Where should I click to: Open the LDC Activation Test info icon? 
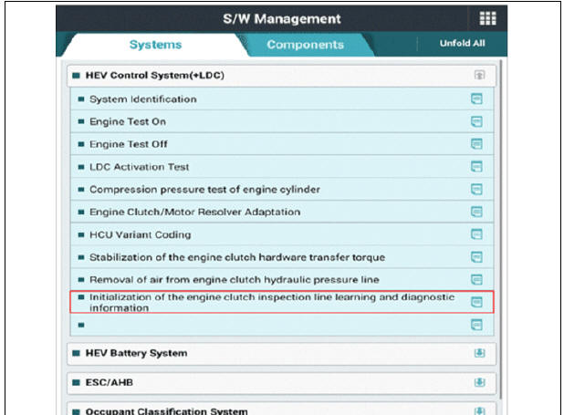pos(476,167)
